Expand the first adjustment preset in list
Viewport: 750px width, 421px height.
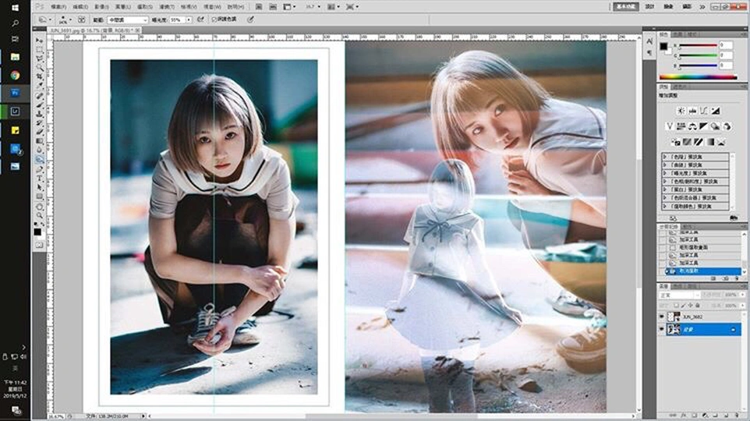[x=665, y=157]
